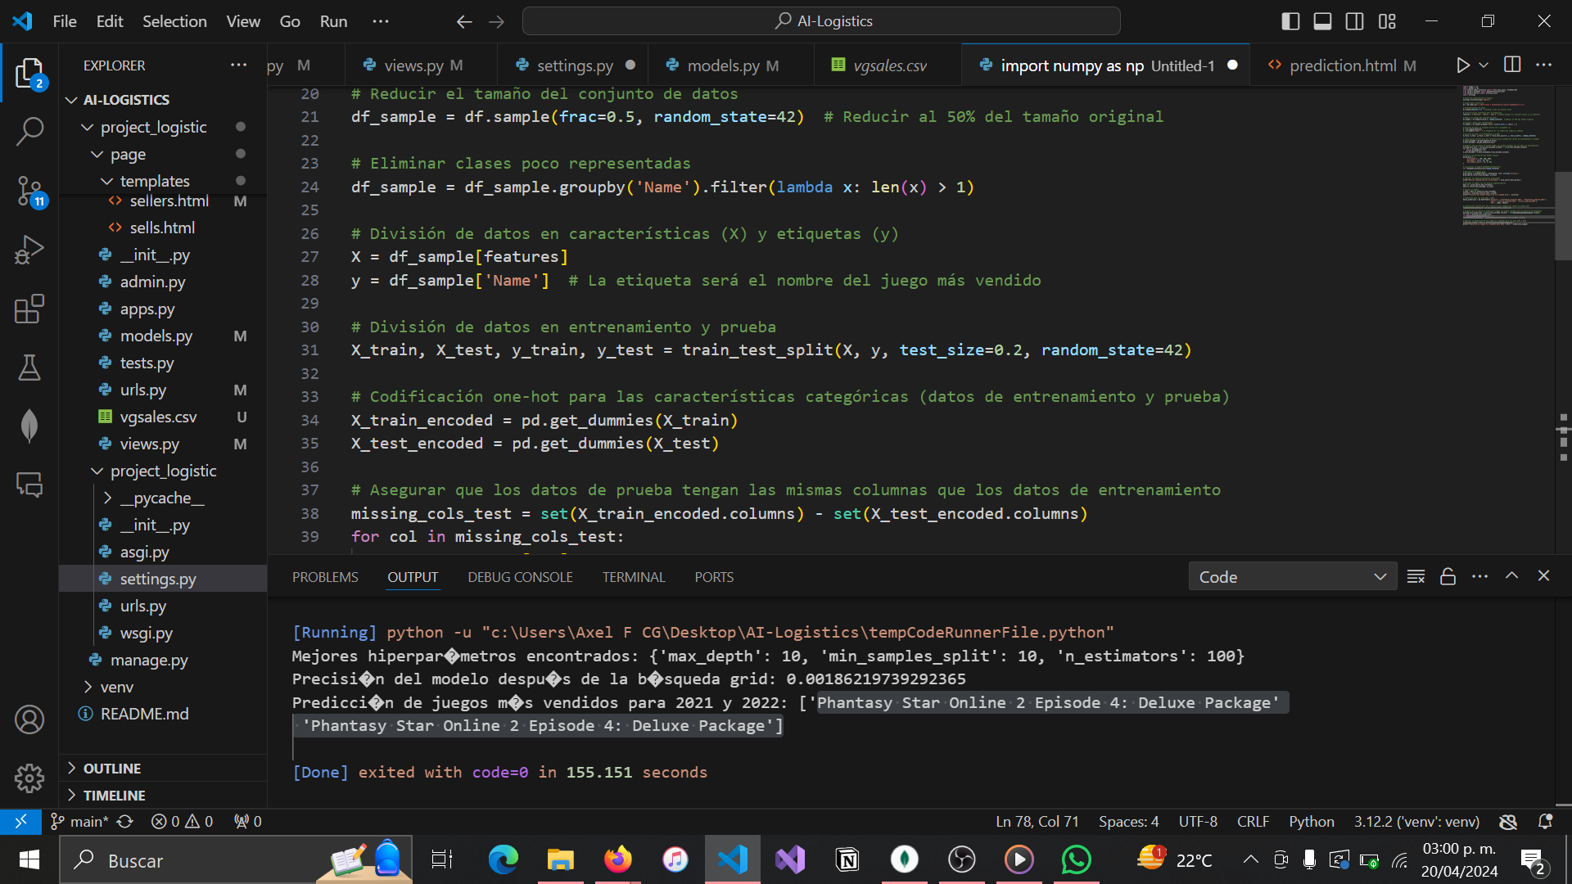Toggle output scroll lock
This screenshot has height=884, width=1572.
pyautogui.click(x=1448, y=577)
